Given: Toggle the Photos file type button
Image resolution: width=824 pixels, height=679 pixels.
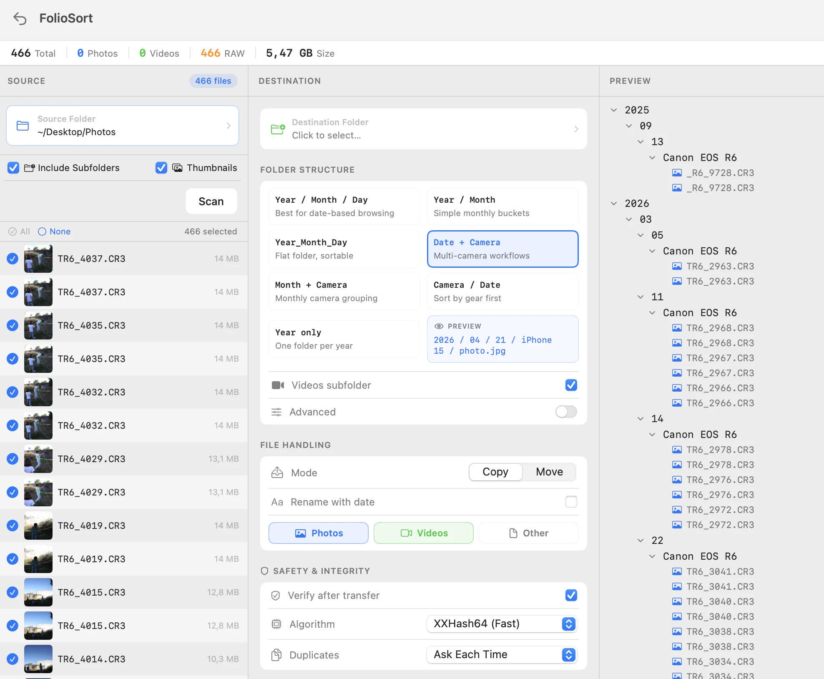Looking at the screenshot, I should (x=319, y=533).
